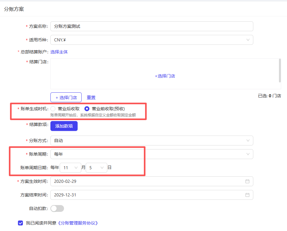Open the month dropdown showing 11
Image resolution: width=287 pixels, height=231 pixels.
(71, 168)
